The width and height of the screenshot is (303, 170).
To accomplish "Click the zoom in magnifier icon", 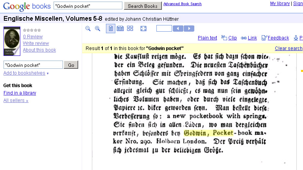I will pos(98,29).
